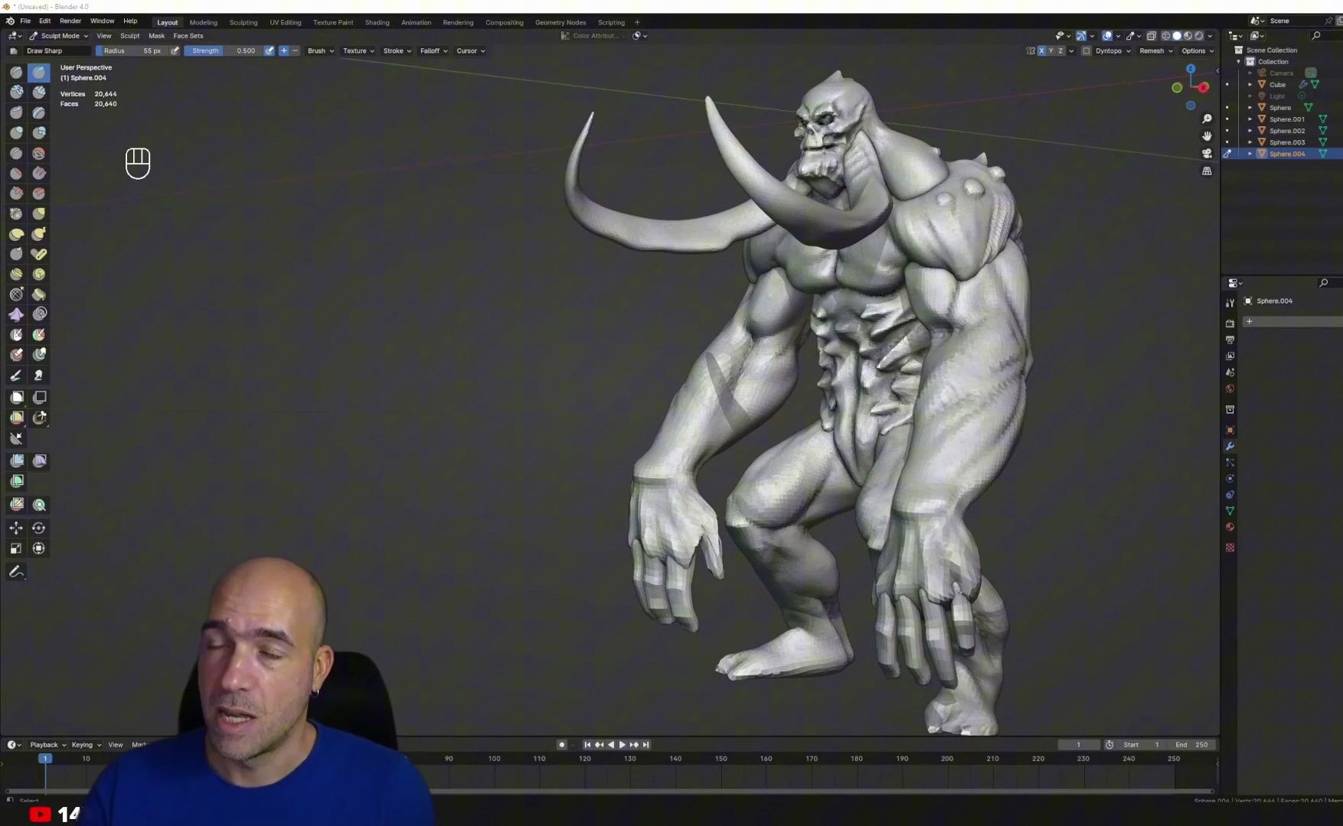1343x826 pixels.
Task: Select the Clay Strips brush tool
Action: point(38,93)
